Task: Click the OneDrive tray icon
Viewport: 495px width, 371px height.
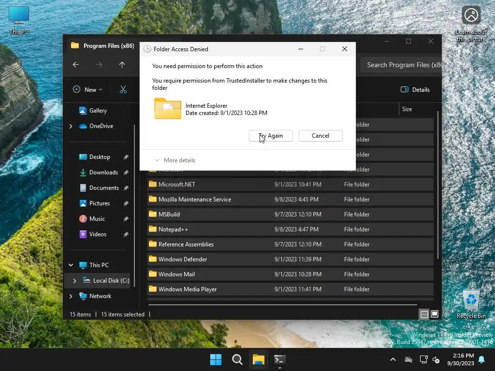Action: click(408, 359)
